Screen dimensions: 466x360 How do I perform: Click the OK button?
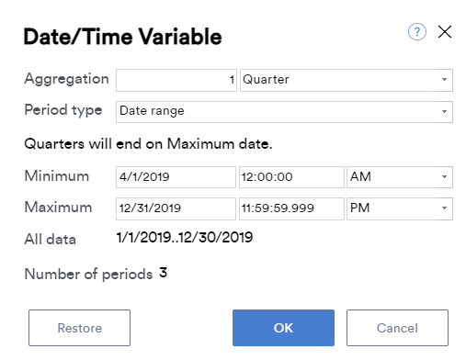pyautogui.click(x=283, y=328)
